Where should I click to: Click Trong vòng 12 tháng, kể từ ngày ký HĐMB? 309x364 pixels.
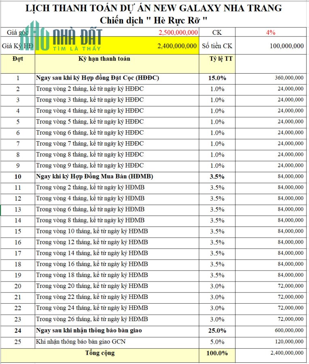click(x=92, y=242)
